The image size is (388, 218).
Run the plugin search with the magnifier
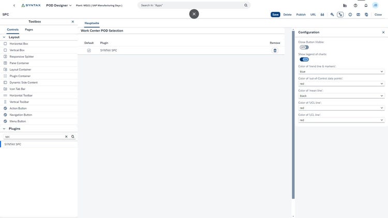coord(73,136)
